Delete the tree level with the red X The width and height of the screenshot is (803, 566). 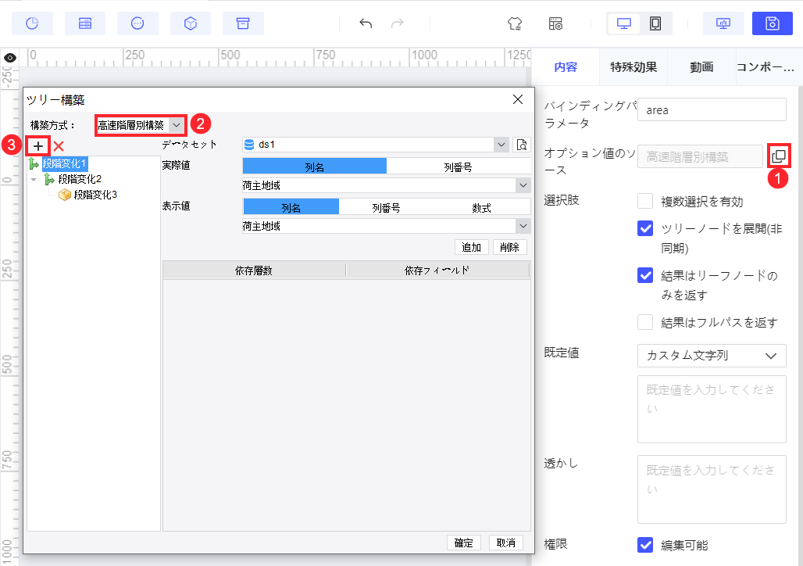tap(59, 147)
